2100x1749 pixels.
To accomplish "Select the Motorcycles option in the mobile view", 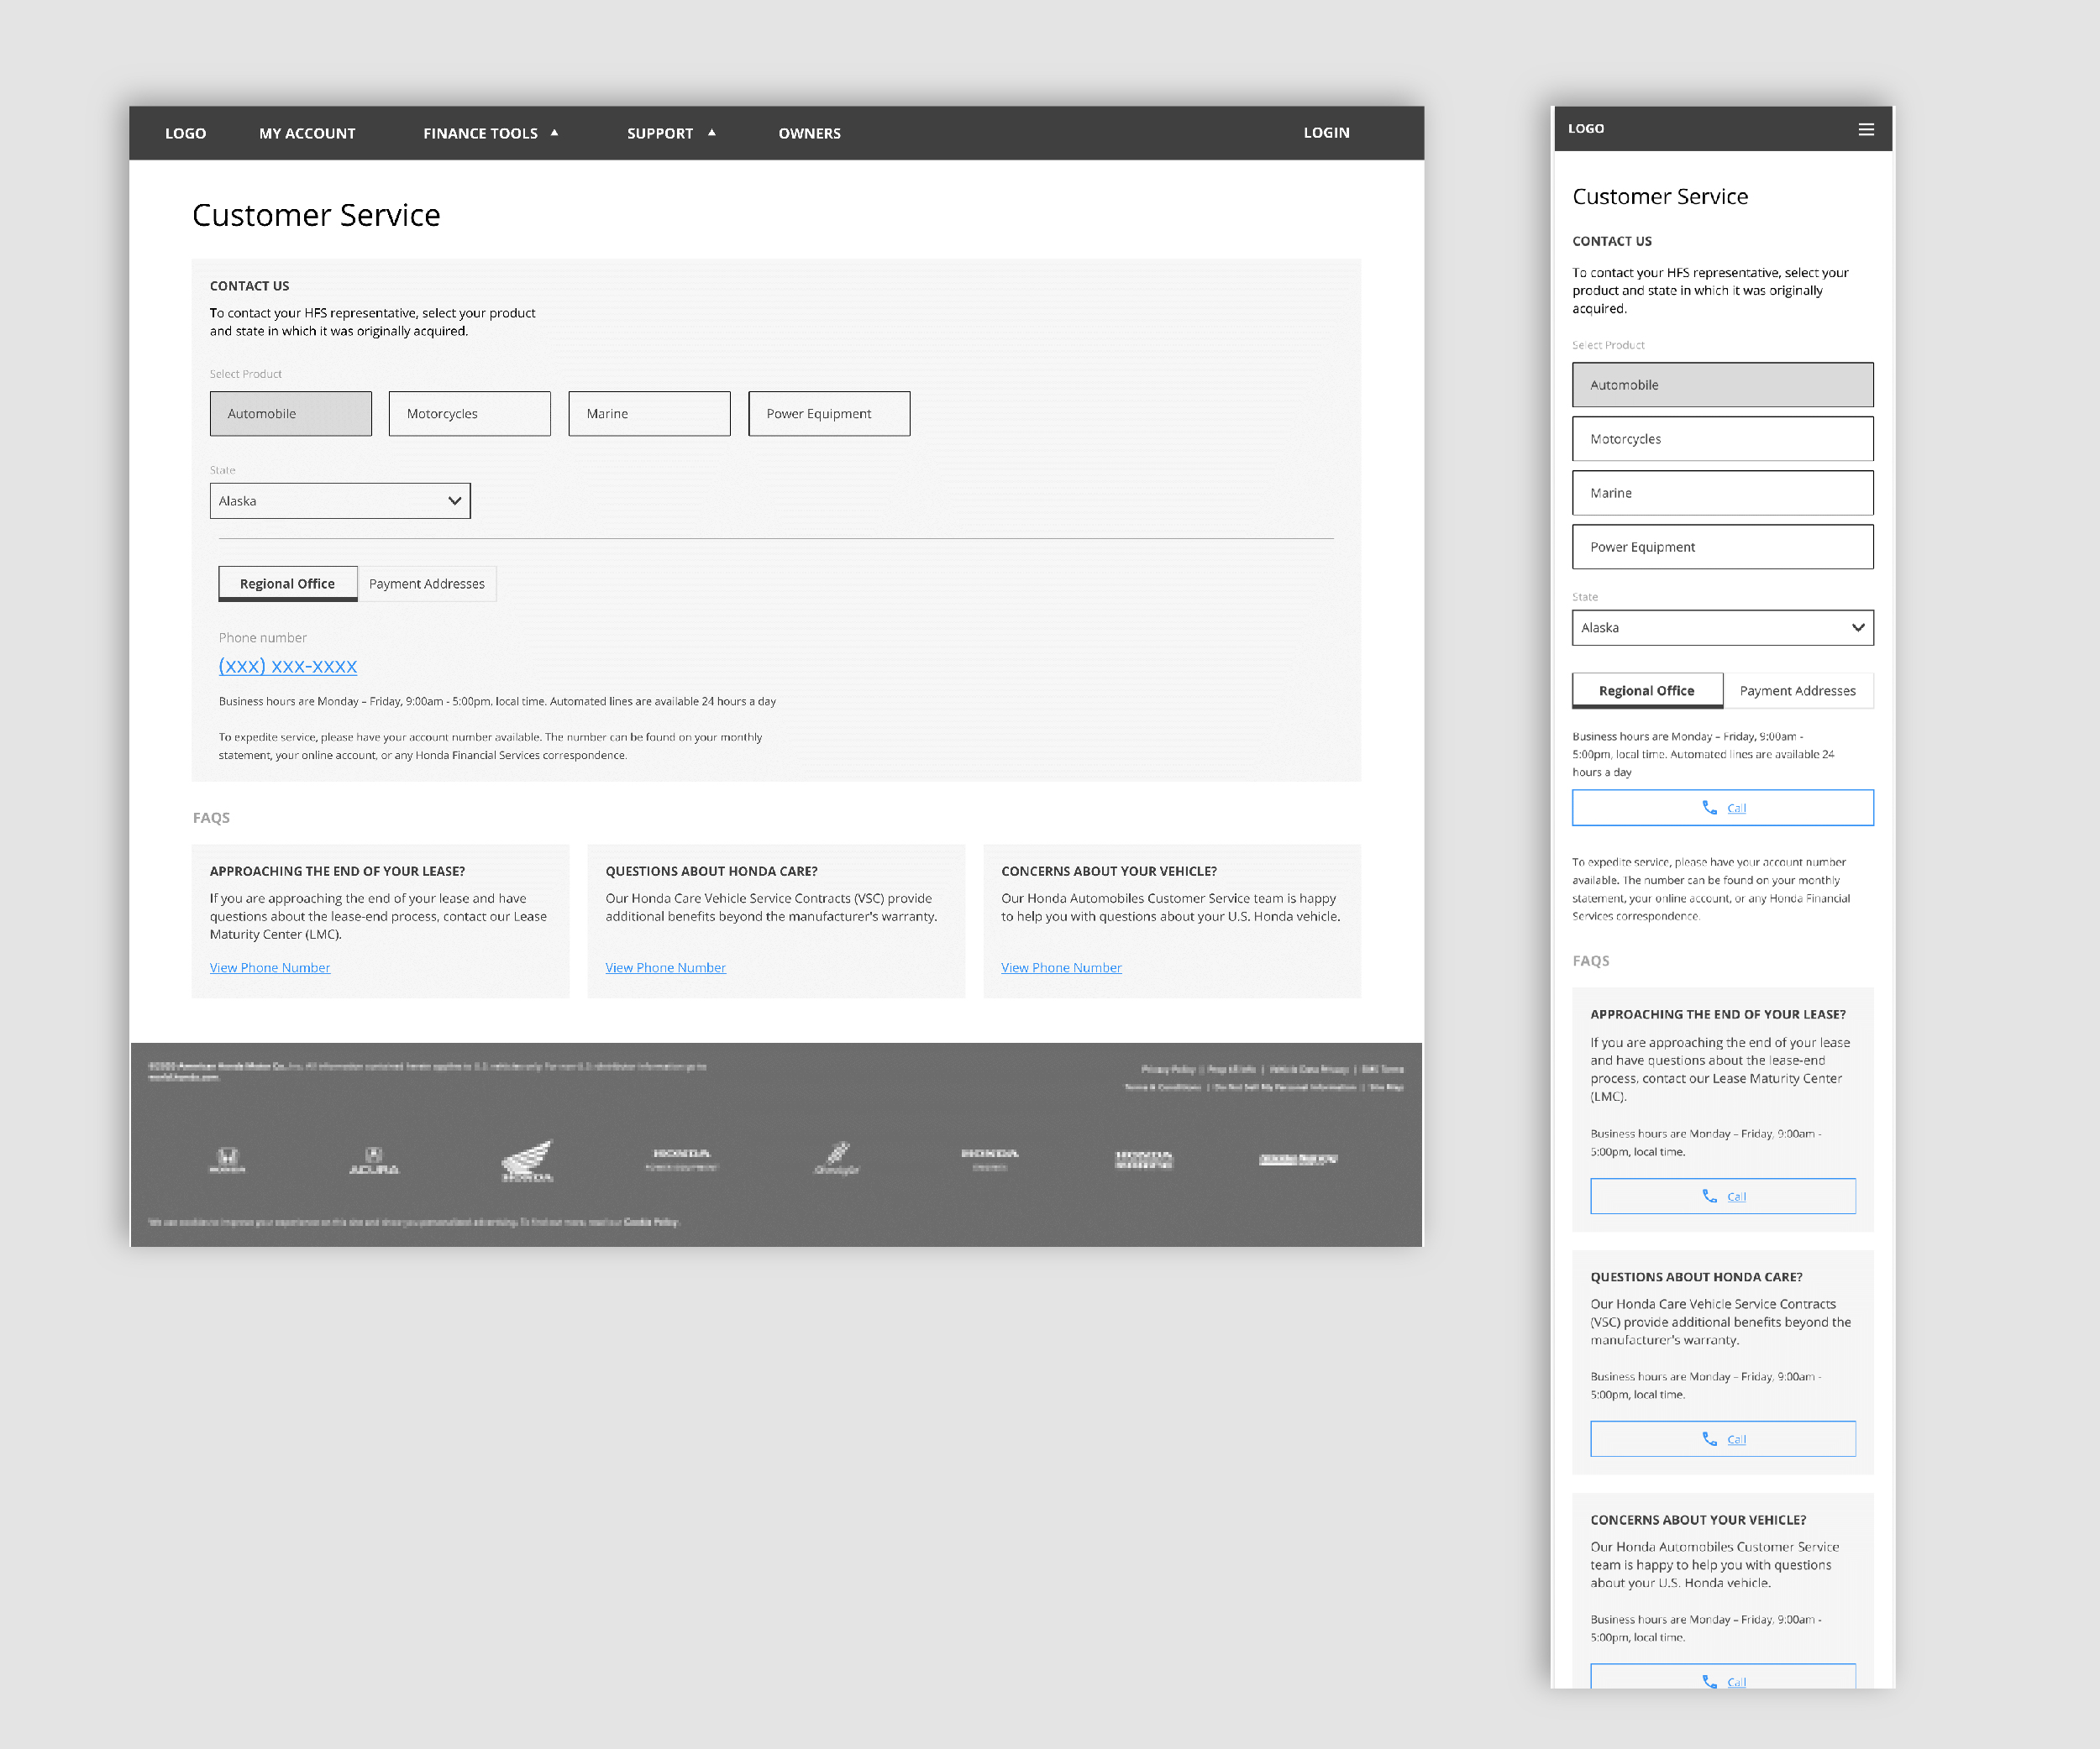I will click(1723, 439).
